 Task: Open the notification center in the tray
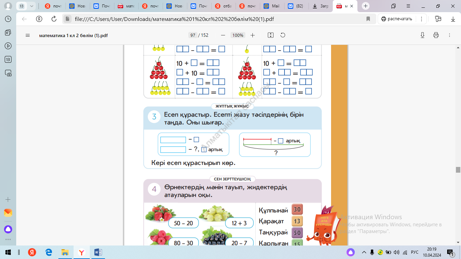point(450,252)
